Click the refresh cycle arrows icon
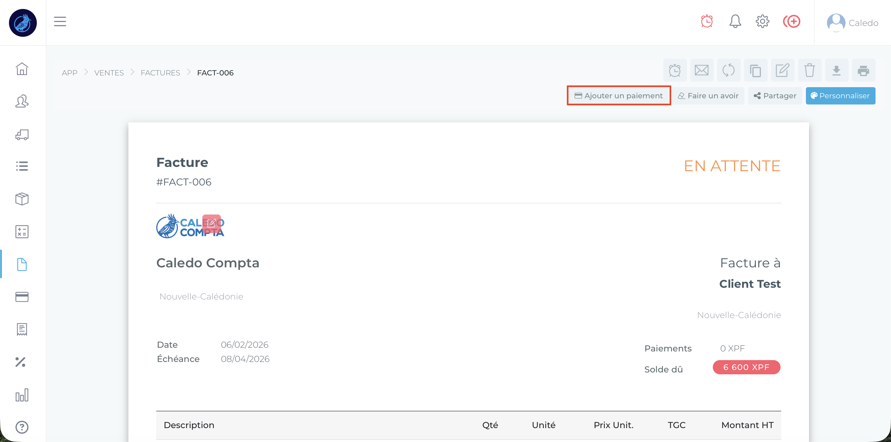This screenshot has height=442, width=891. (729, 70)
